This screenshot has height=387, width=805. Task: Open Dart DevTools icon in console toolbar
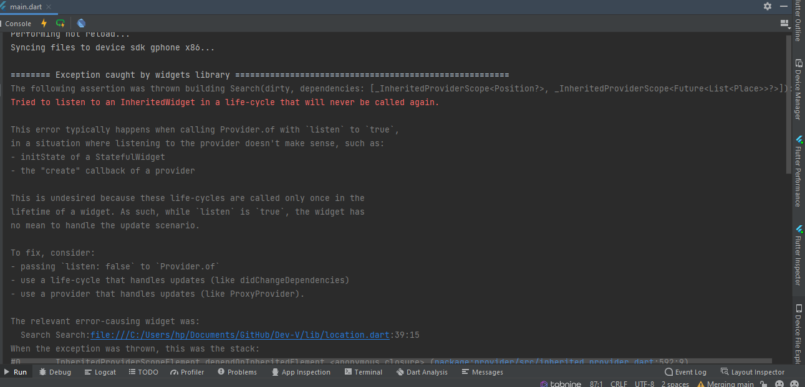81,24
